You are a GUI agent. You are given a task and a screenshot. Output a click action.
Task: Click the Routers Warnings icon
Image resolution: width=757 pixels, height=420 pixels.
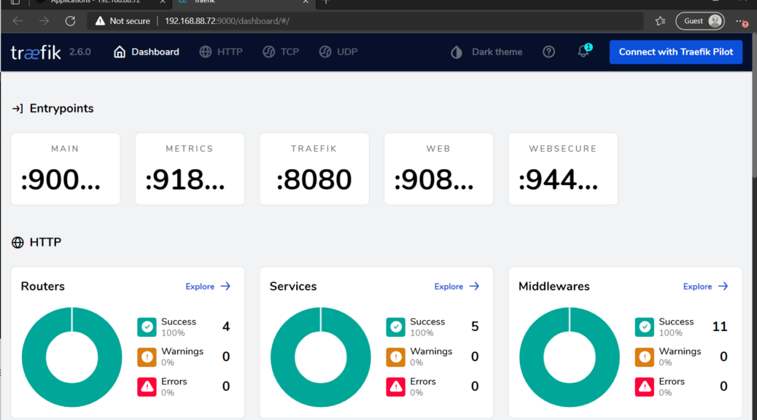147,357
